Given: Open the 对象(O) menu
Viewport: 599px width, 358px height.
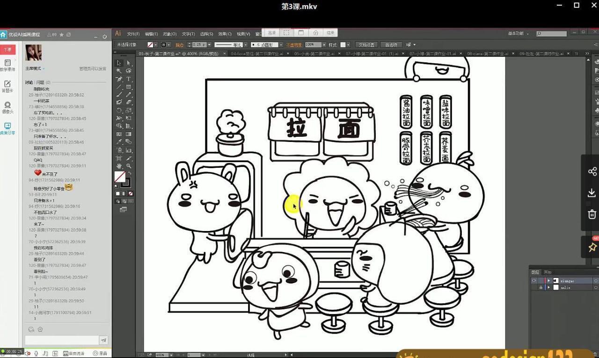Looking at the screenshot, I should pyautogui.click(x=170, y=34).
